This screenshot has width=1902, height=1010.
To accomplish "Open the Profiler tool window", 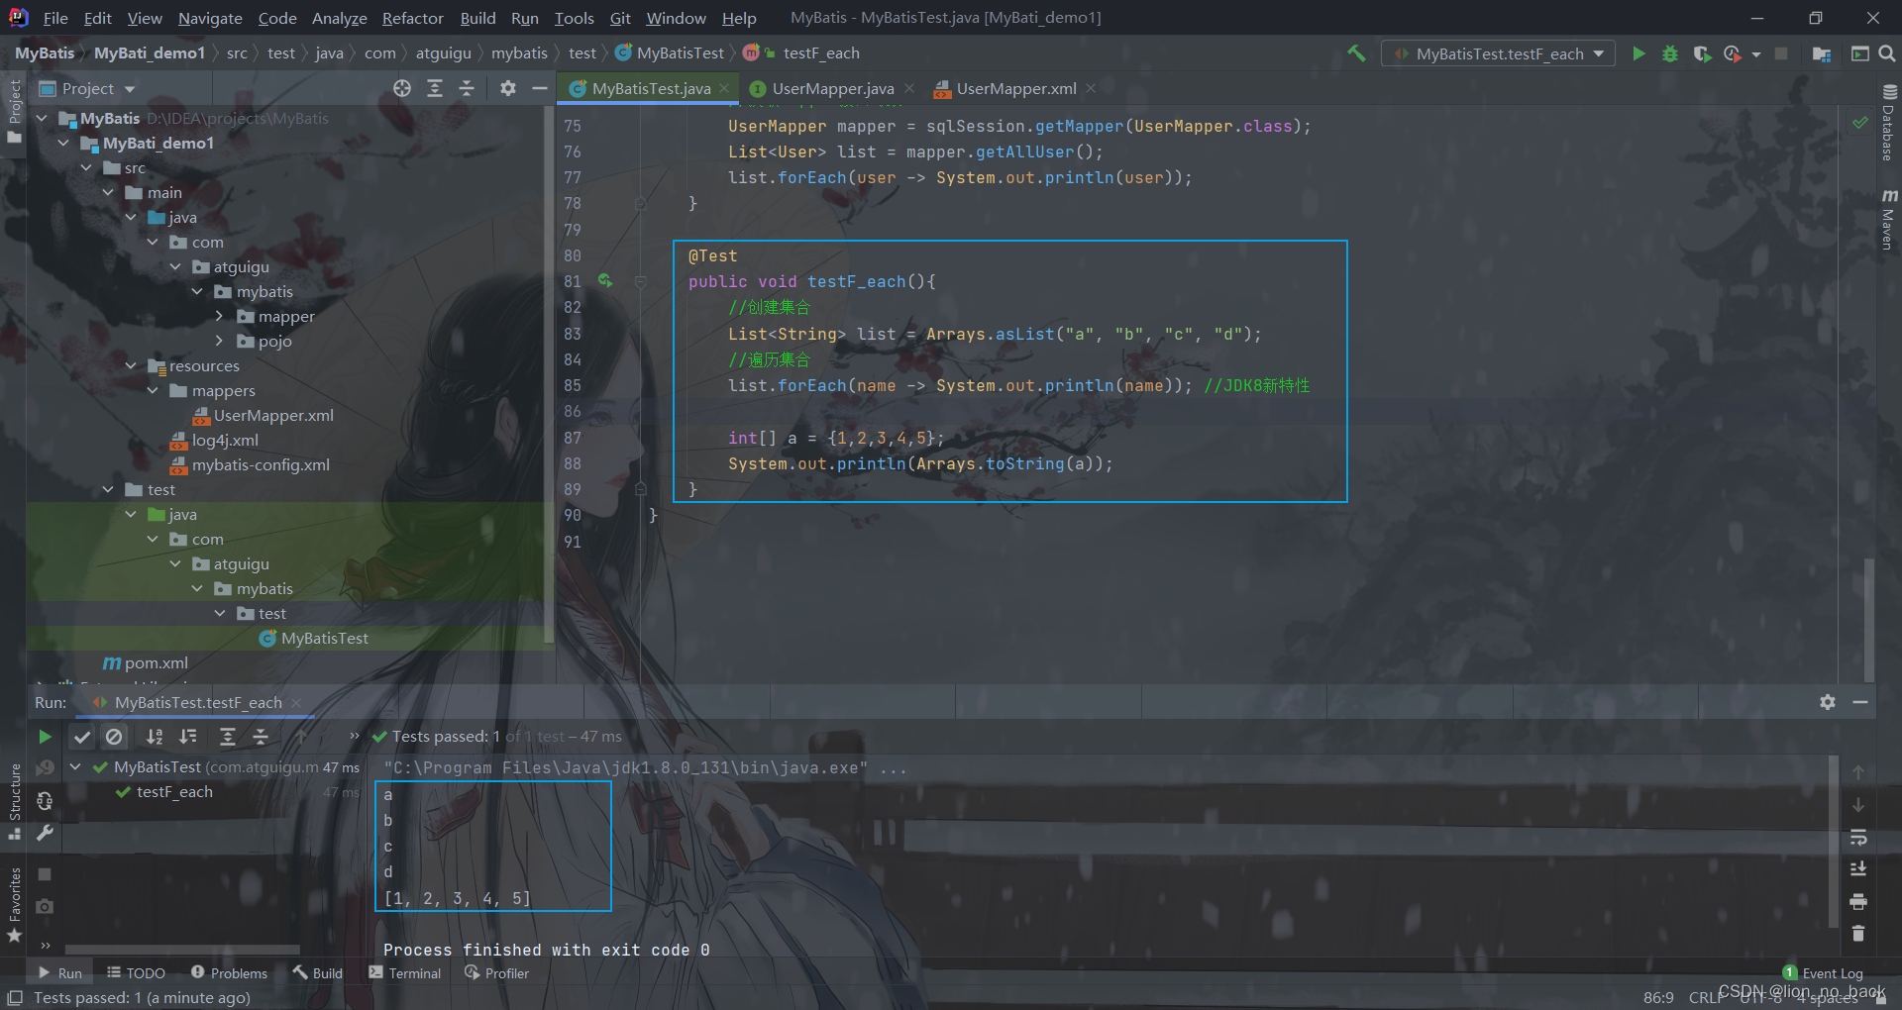I will pos(496,973).
